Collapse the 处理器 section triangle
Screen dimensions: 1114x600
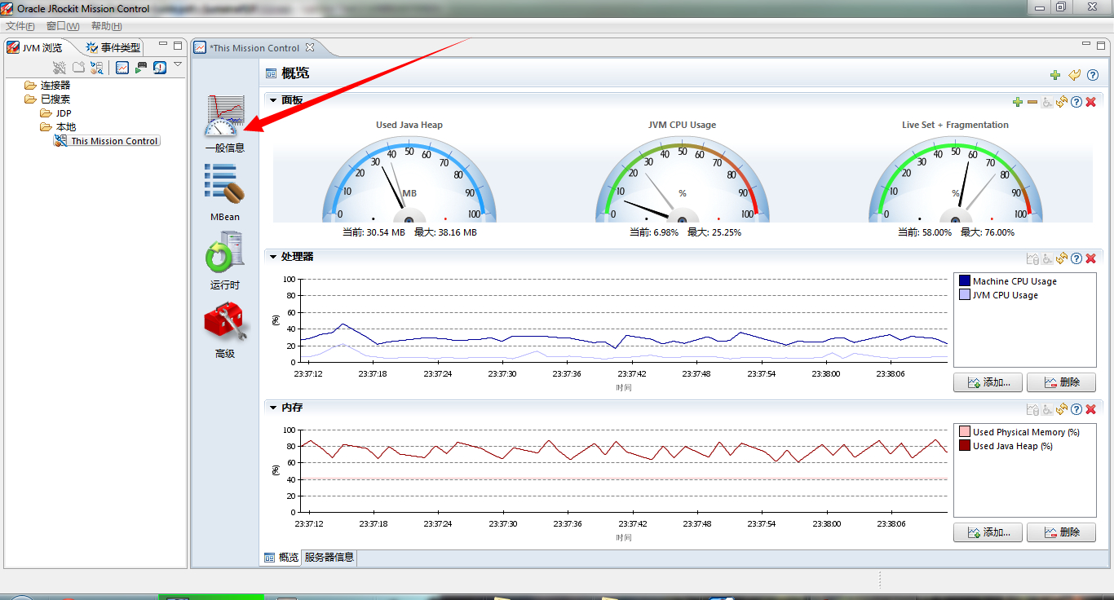[273, 256]
